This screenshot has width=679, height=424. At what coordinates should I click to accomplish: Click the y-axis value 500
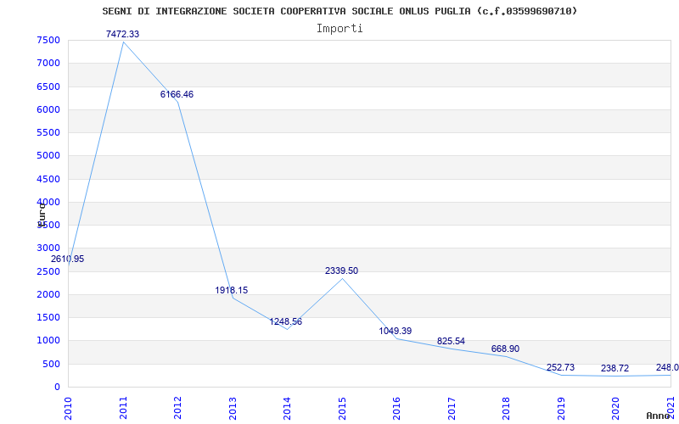pos(51,364)
